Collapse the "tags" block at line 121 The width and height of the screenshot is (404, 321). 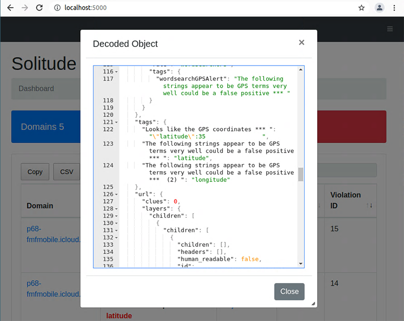[x=116, y=122]
